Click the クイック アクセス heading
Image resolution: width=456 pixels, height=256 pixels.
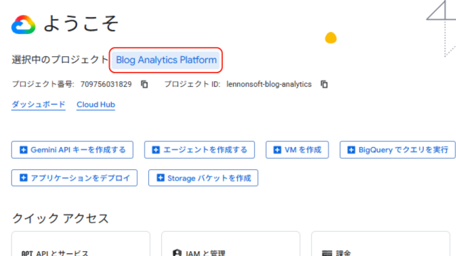tap(61, 218)
